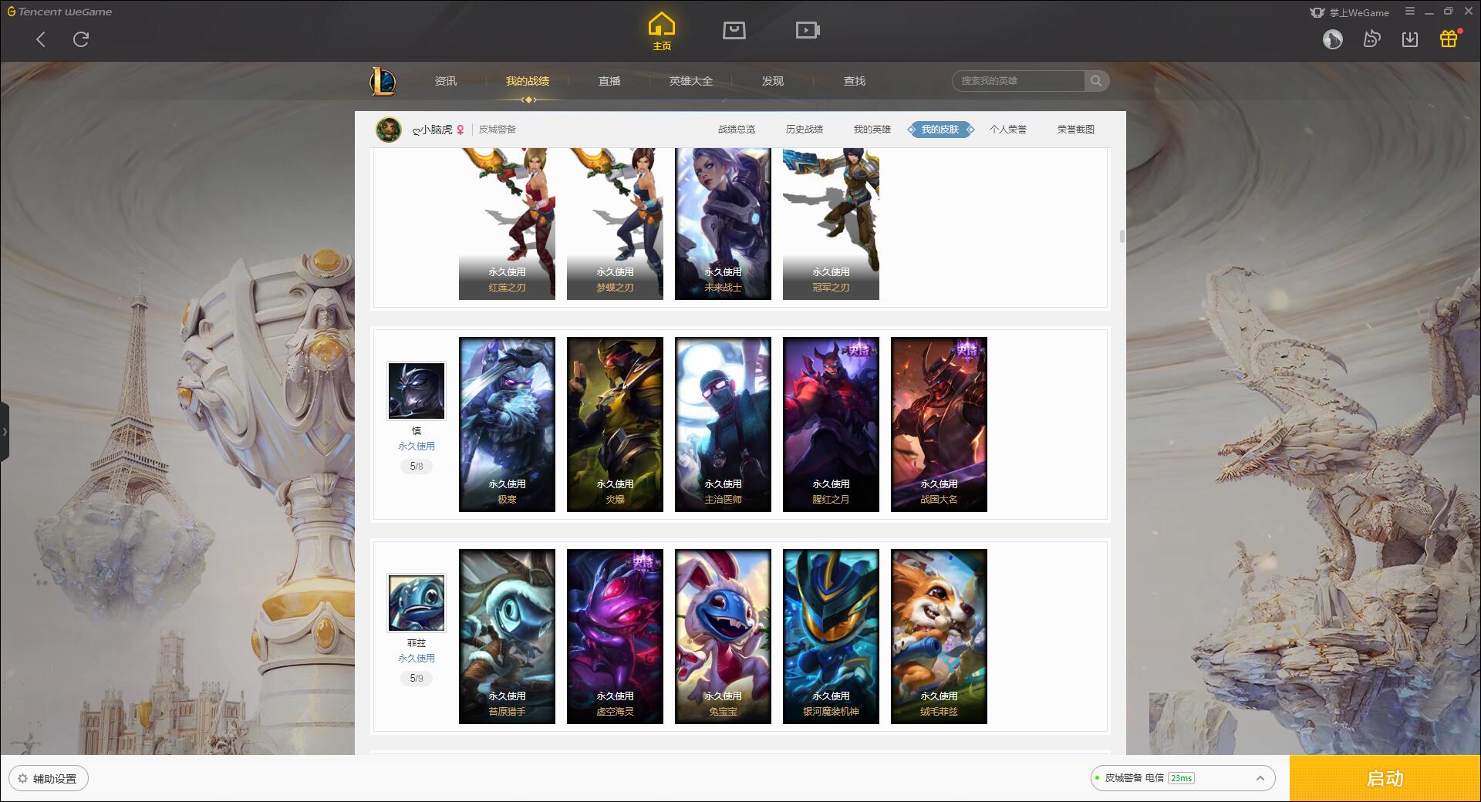This screenshot has width=1481, height=802.
Task: Select the 腥红之月 skin card
Action: (831, 424)
